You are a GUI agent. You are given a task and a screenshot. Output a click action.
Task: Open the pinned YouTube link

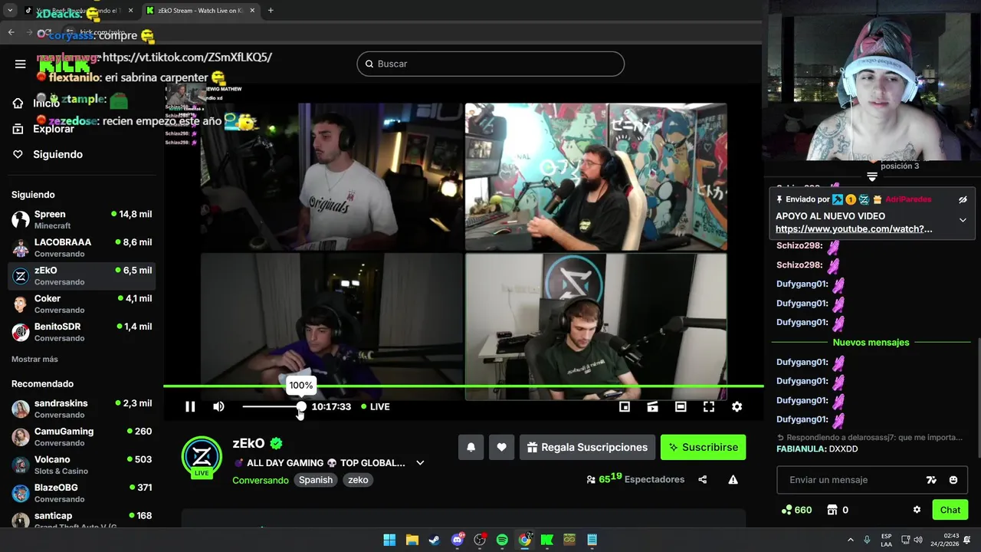(x=854, y=228)
